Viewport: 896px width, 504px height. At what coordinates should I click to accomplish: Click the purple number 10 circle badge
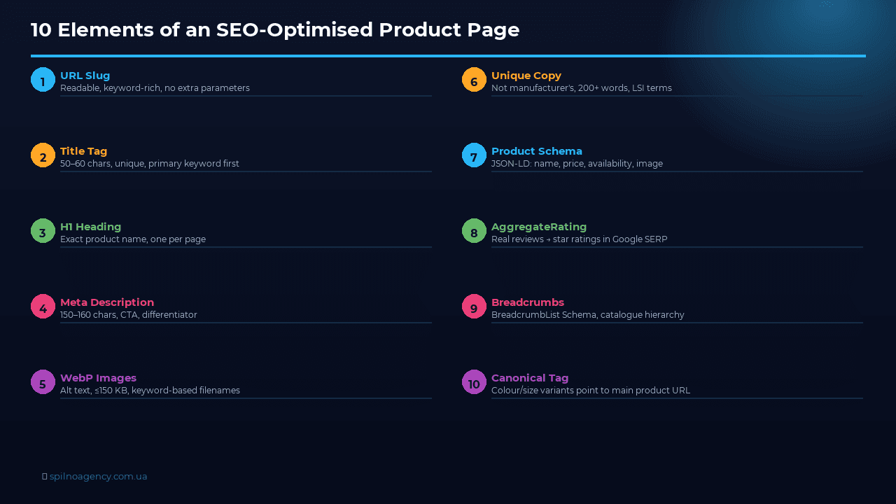(474, 382)
